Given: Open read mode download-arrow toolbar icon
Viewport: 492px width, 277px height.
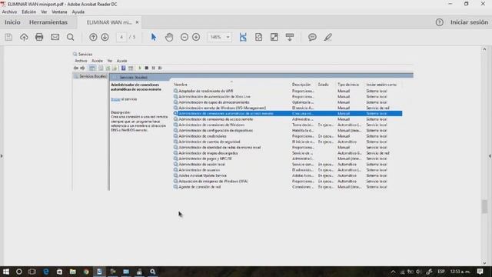Looking at the screenshot, I should coord(290,37).
